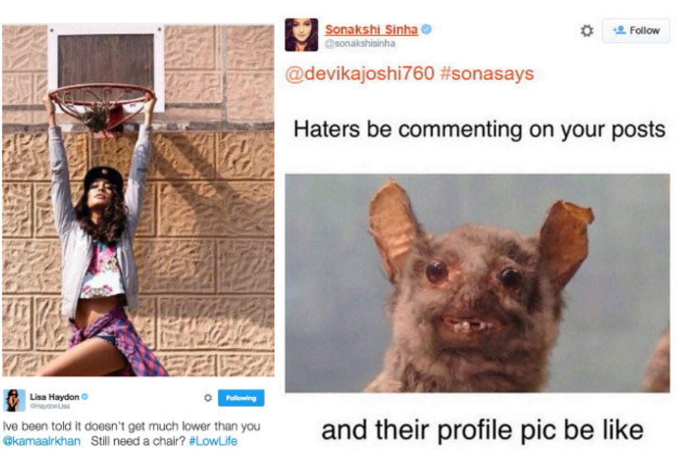Open the @kamaalrkhan mention
Screen dimensions: 678x450
coord(42,441)
